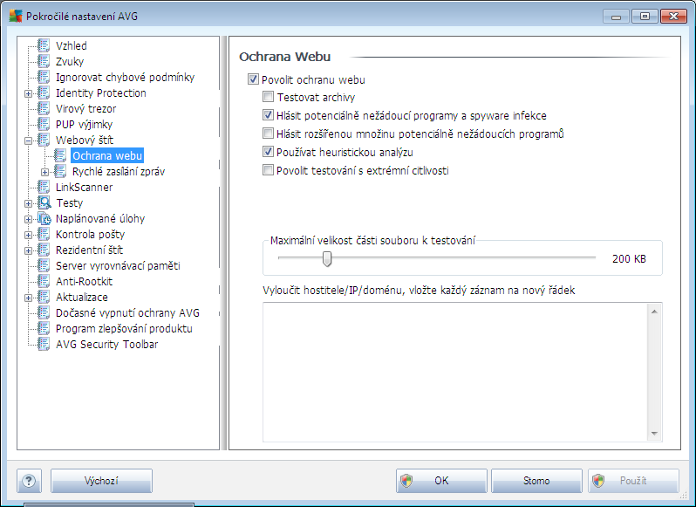Click inside the excluded hosts text box
This screenshot has width=696, height=507.
pyautogui.click(x=455, y=372)
